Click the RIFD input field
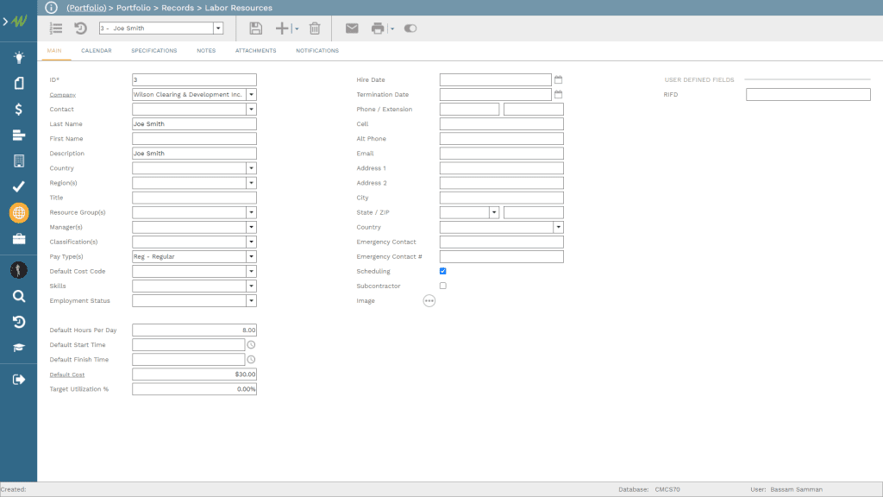883x497 pixels. coord(808,95)
